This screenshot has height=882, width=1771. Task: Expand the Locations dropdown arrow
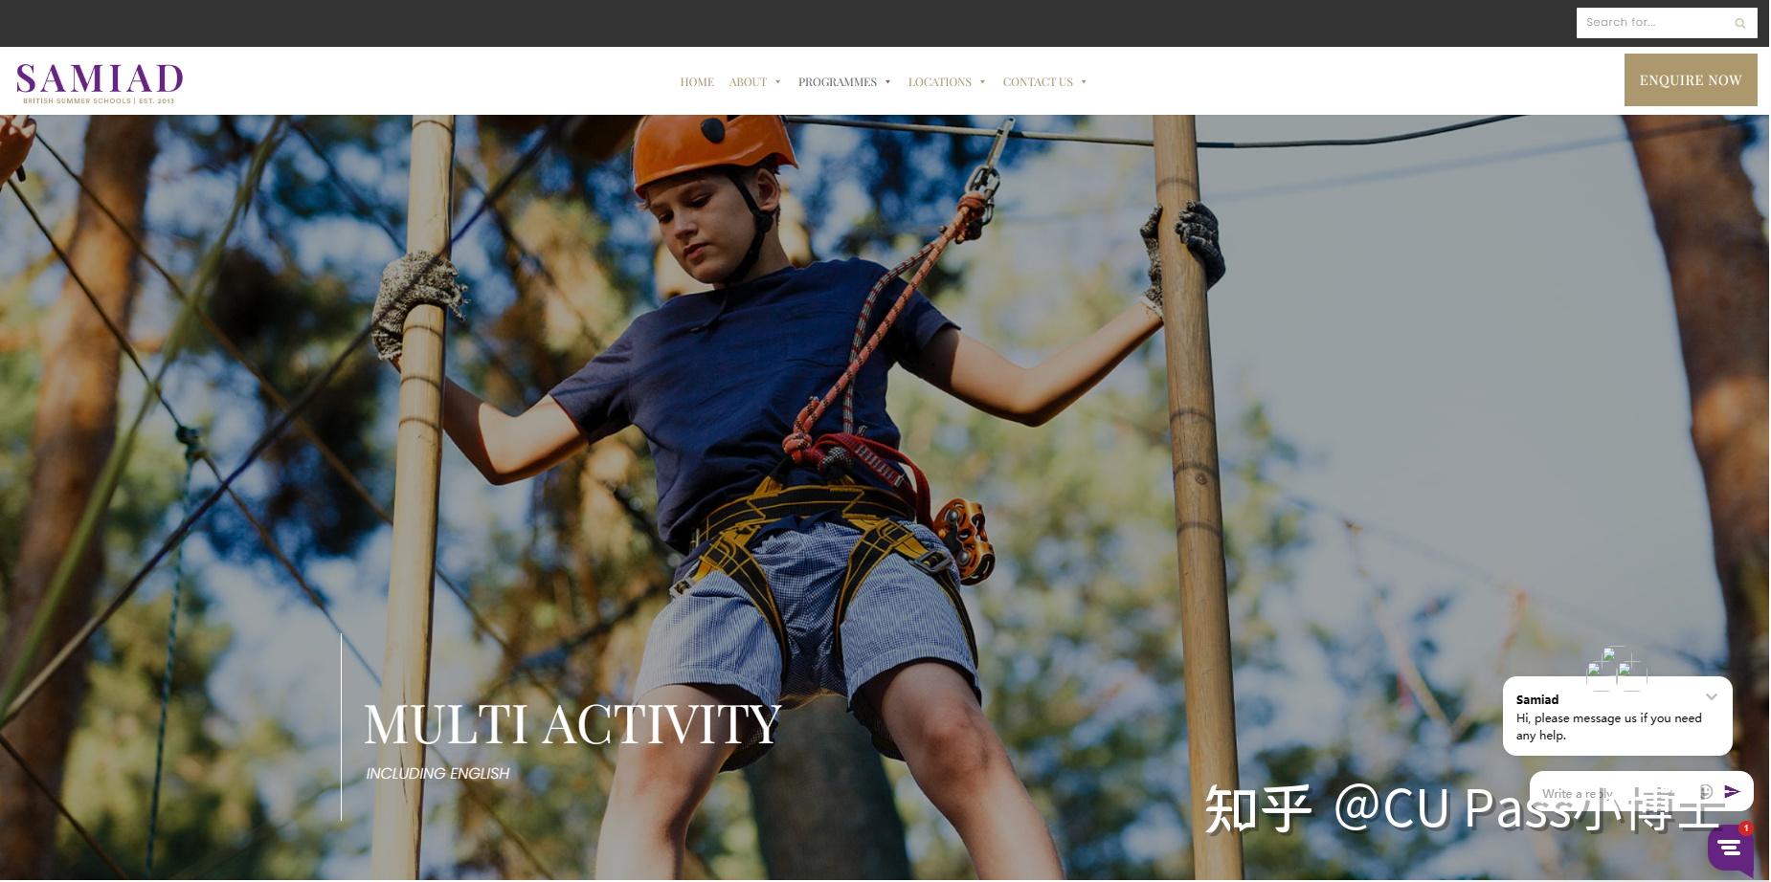[x=983, y=82]
